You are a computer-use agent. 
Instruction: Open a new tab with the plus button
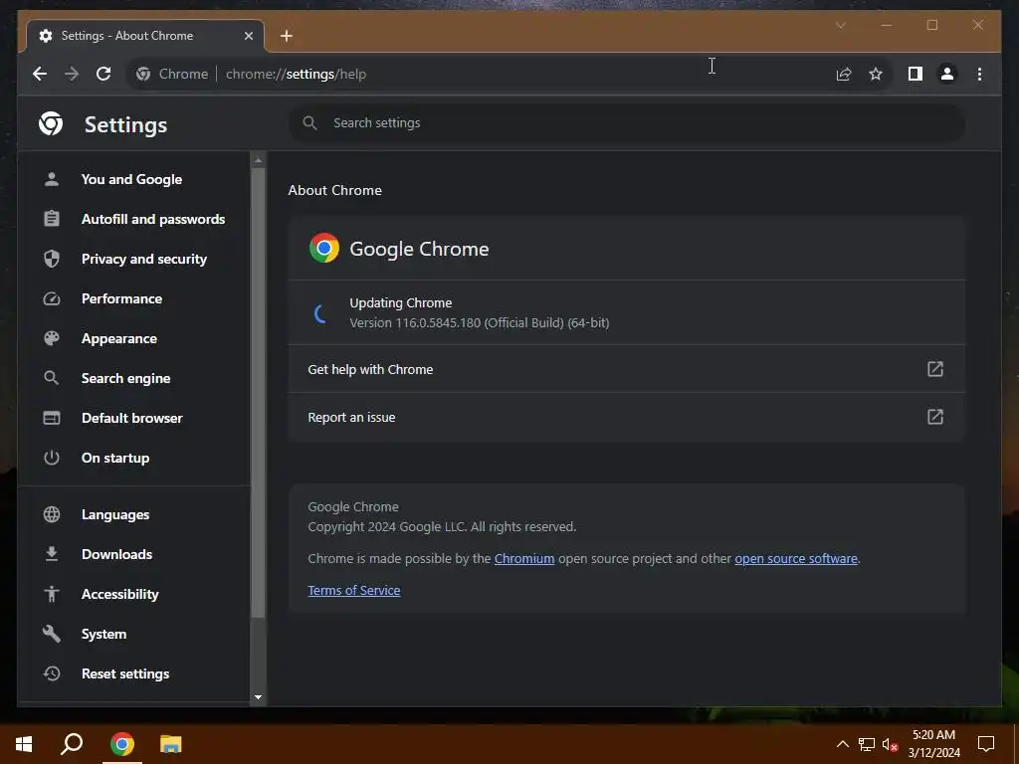pos(287,36)
